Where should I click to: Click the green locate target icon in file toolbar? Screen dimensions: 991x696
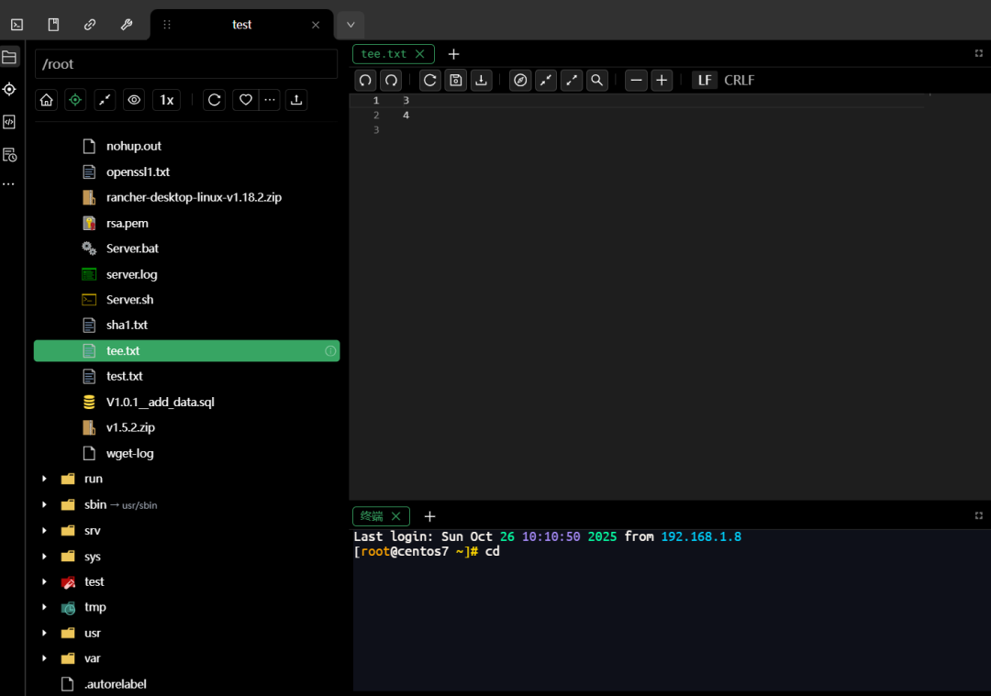point(75,100)
